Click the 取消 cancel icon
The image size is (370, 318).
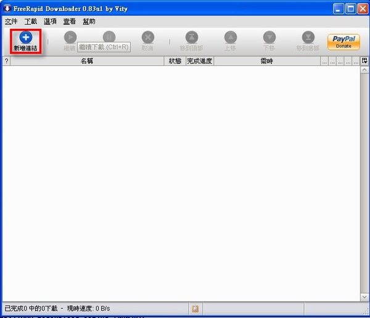(x=148, y=37)
